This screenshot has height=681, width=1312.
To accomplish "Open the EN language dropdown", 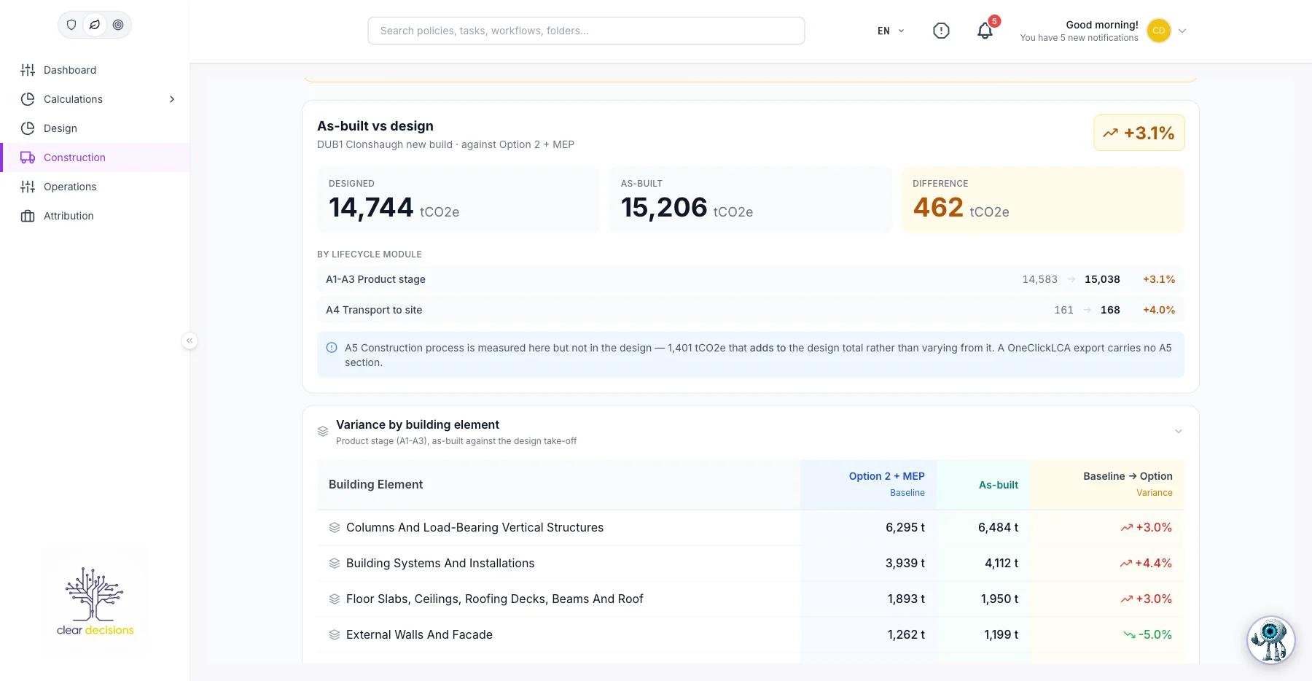I will point(891,31).
